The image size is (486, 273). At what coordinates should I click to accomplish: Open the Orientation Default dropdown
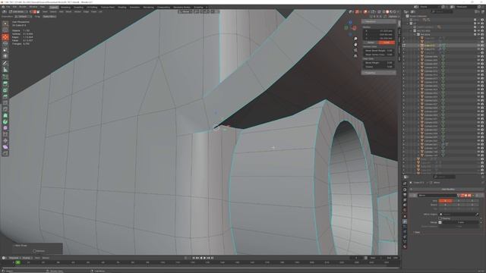(x=24, y=17)
